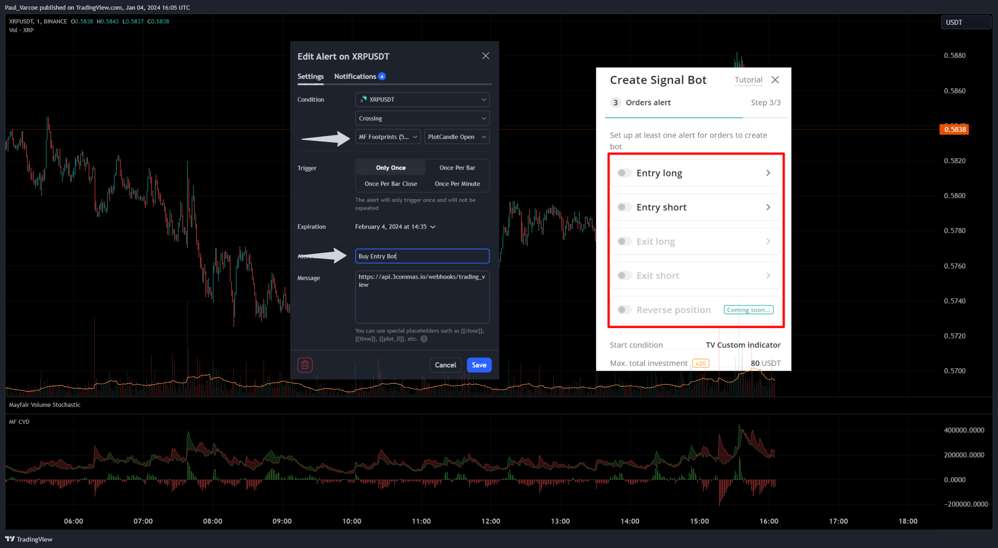
Task: Click the 0.5800 price axis label
Action: [955, 196]
